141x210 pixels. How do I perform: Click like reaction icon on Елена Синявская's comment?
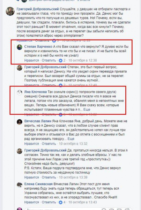pyautogui.click(x=60, y=202)
